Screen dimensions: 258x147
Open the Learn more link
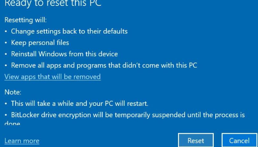click(22, 141)
